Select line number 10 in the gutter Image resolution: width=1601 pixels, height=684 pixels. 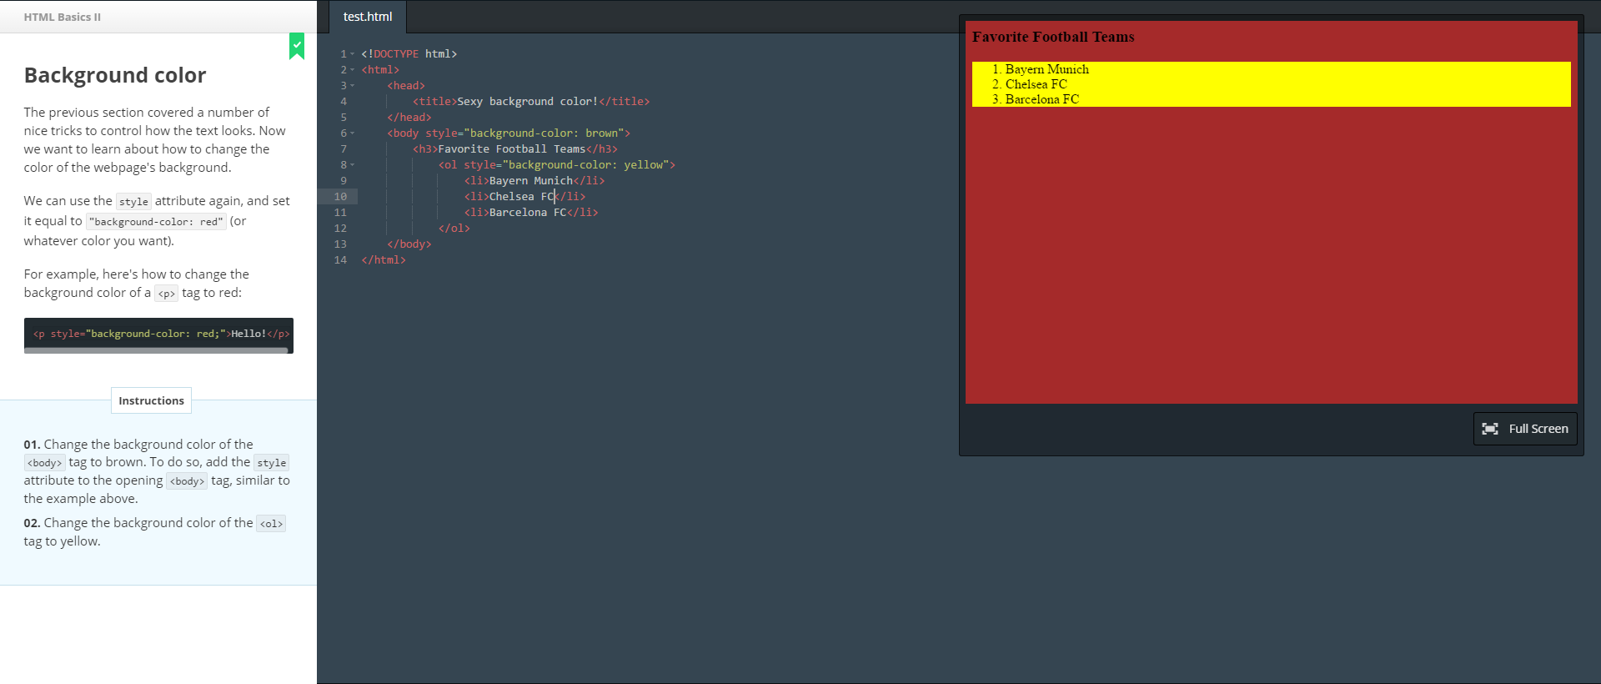(x=340, y=197)
